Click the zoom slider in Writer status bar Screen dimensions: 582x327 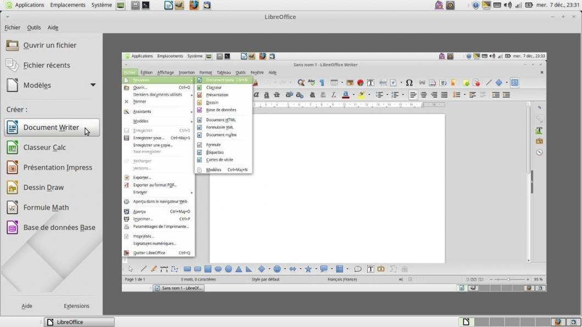click(508, 280)
